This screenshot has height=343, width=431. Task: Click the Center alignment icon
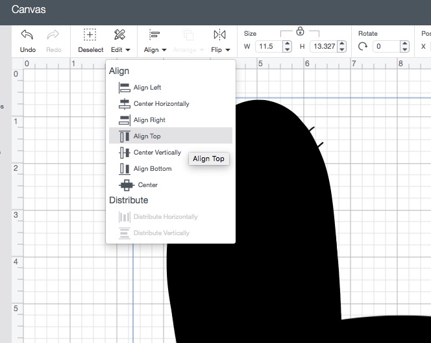tap(127, 185)
